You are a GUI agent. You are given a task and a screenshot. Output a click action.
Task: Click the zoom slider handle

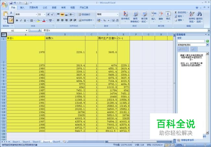[195, 145]
